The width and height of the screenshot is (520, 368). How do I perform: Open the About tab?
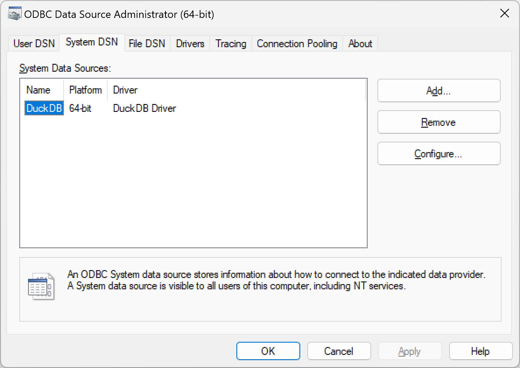360,43
